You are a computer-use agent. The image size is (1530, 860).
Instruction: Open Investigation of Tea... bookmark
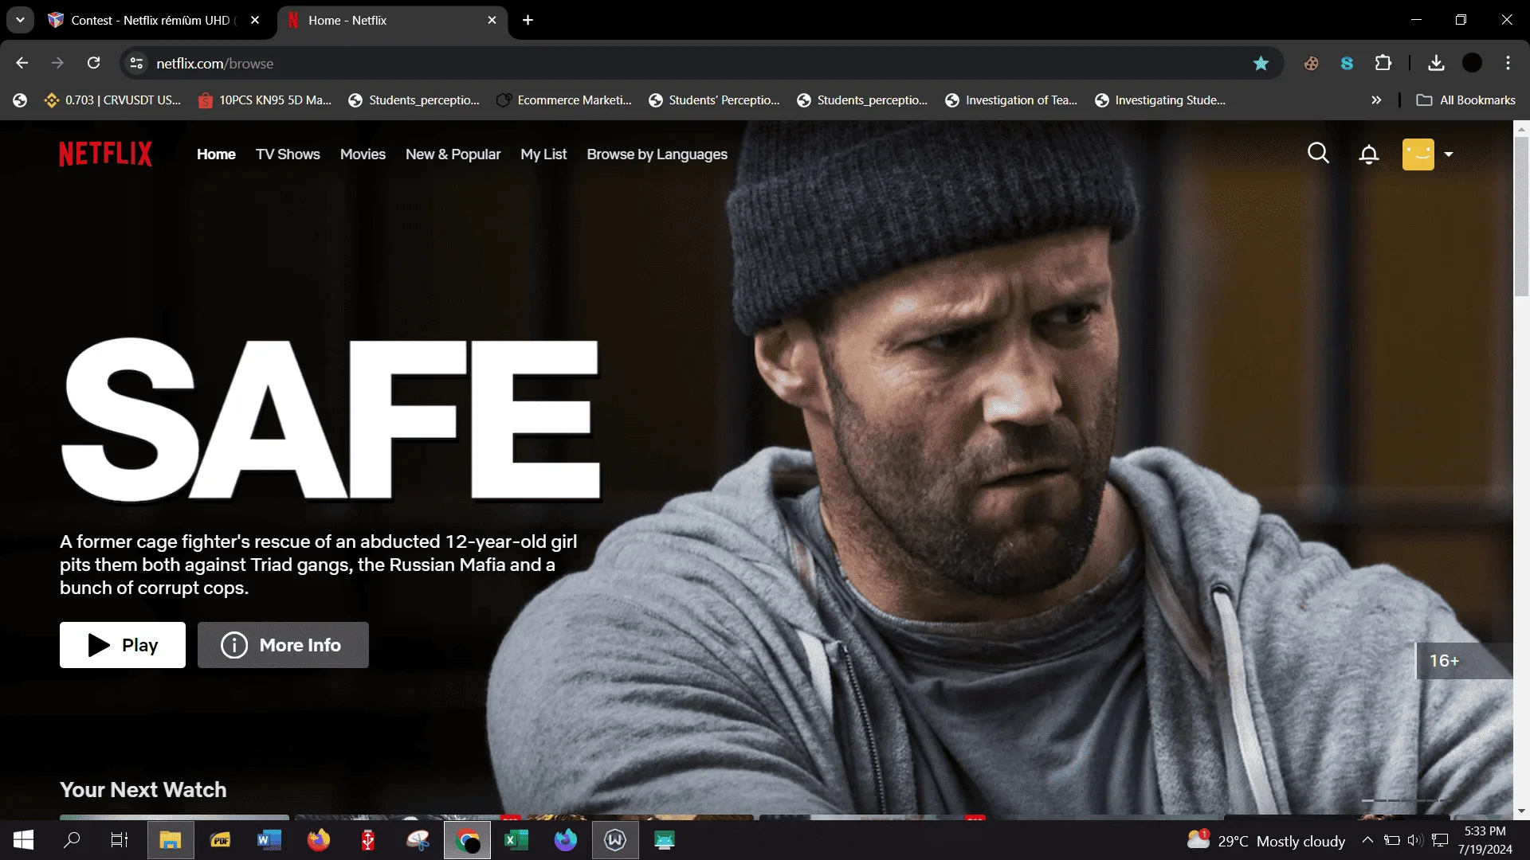click(1010, 100)
